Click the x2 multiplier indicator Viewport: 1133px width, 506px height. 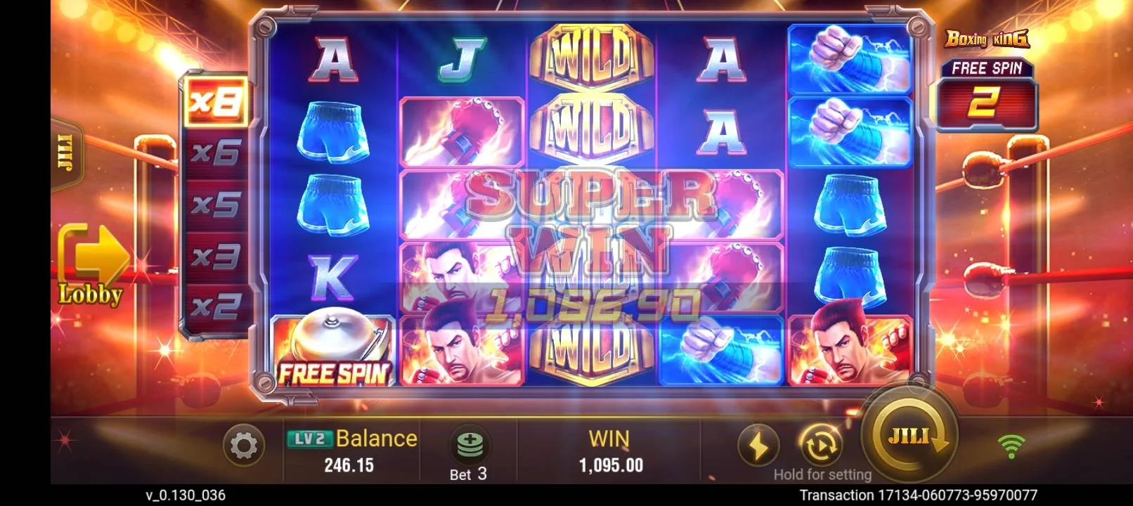tap(216, 306)
